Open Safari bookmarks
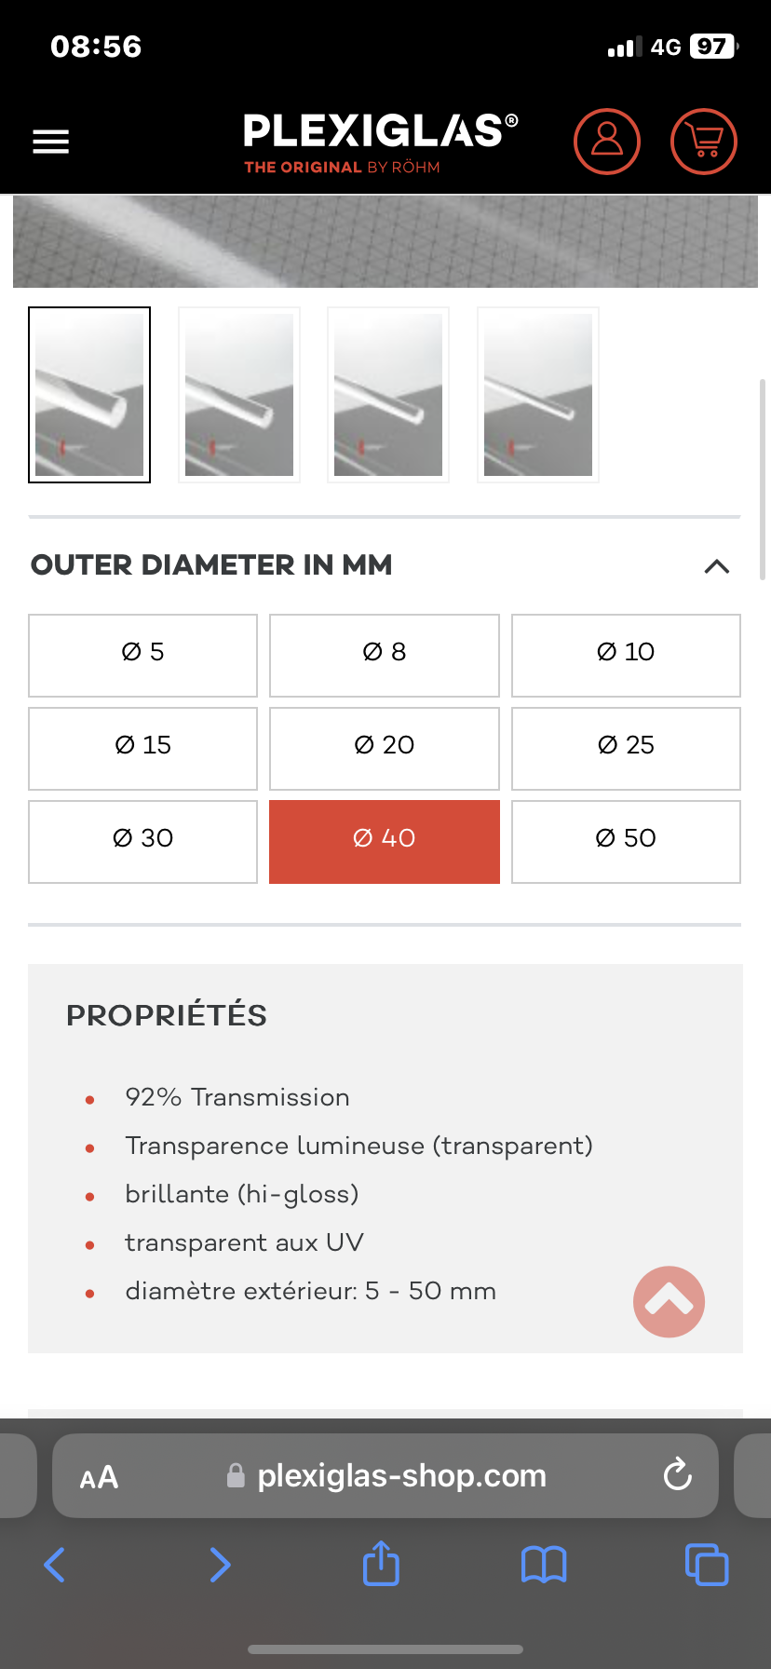The width and height of the screenshot is (771, 1669). pyautogui.click(x=544, y=1565)
